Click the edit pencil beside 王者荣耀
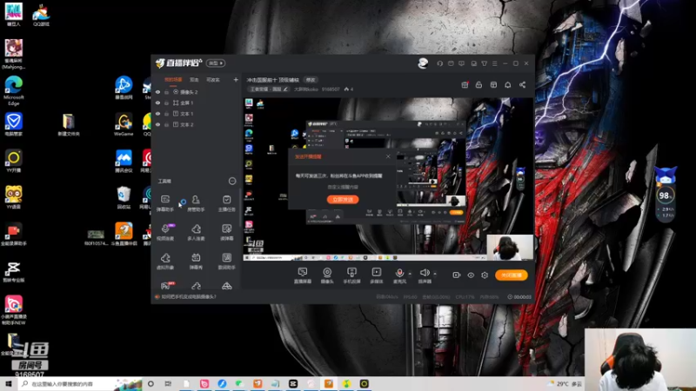Screen dimensions: 696x391 pos(285,89)
